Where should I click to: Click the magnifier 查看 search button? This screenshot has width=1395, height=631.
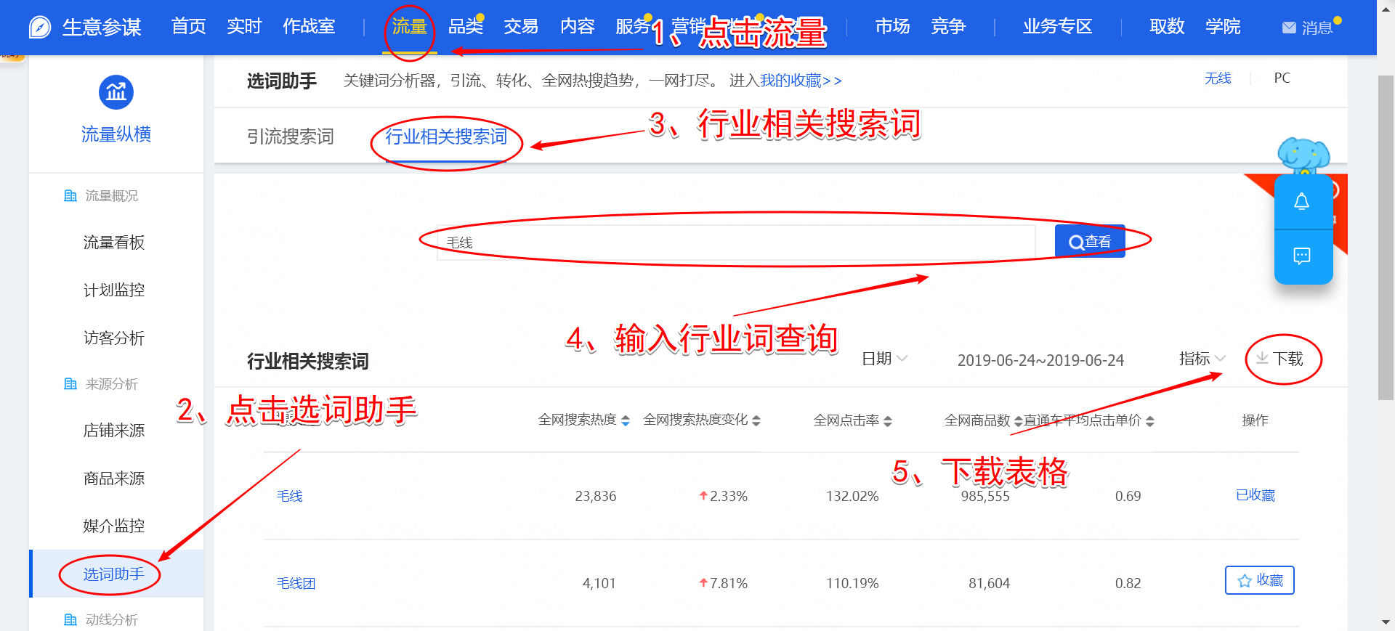[1090, 241]
